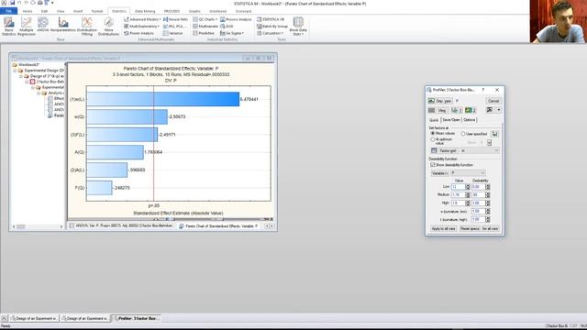
Task: Click the Save icon in quick access toolbar
Action: (x=12, y=3)
